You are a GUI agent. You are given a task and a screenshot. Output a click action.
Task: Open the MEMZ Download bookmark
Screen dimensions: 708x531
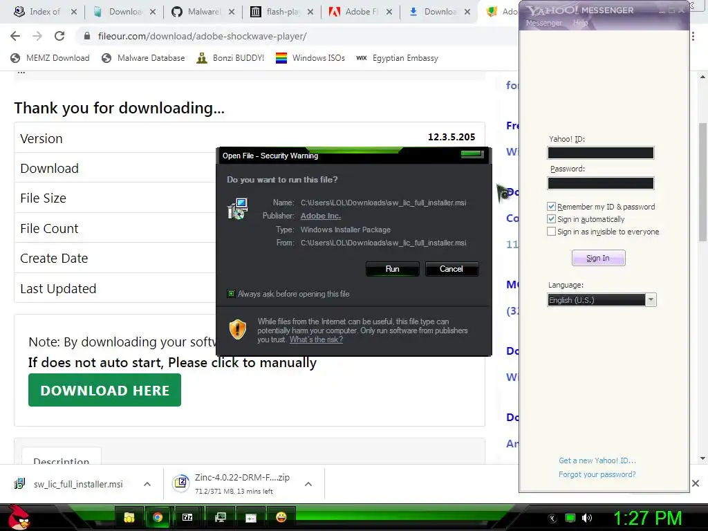50,58
